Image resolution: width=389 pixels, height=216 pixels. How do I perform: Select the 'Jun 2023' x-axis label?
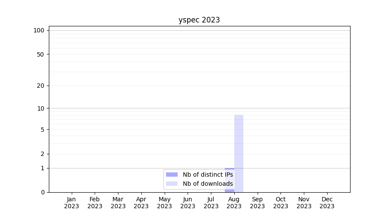188,203
